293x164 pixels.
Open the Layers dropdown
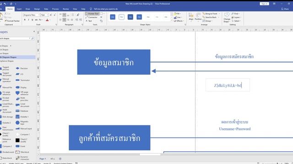point(236,17)
